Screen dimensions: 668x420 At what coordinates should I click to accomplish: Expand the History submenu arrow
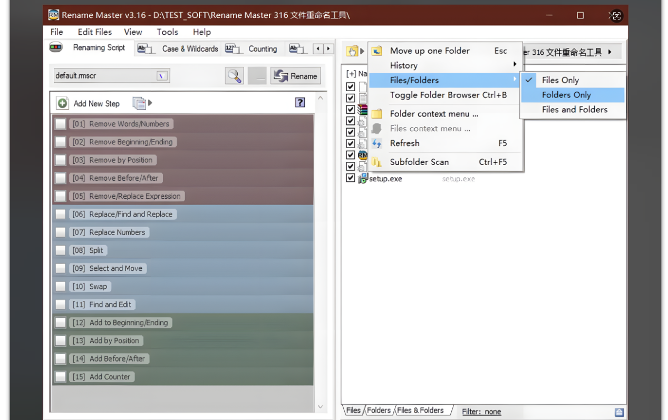click(515, 65)
